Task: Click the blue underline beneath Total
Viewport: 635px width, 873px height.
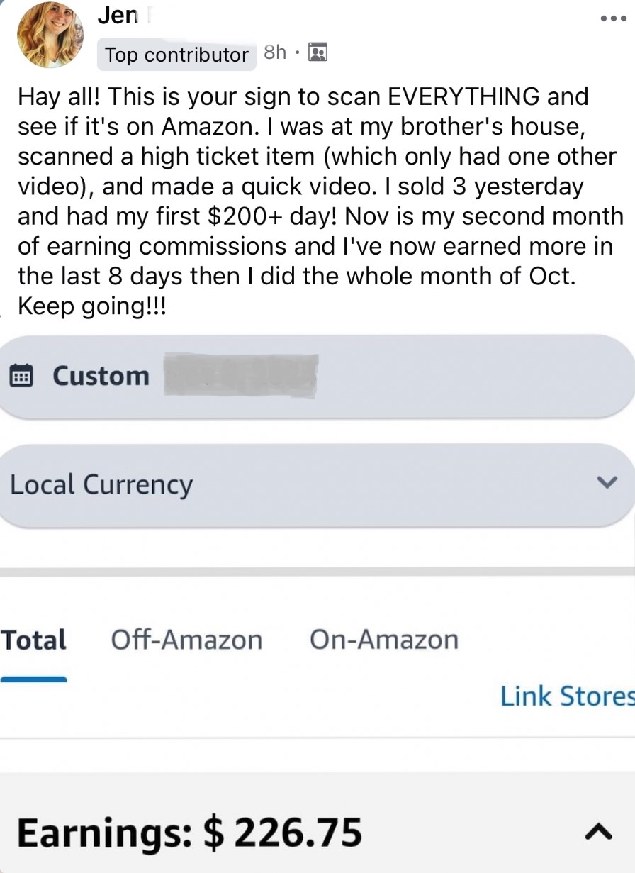Action: coord(33,679)
